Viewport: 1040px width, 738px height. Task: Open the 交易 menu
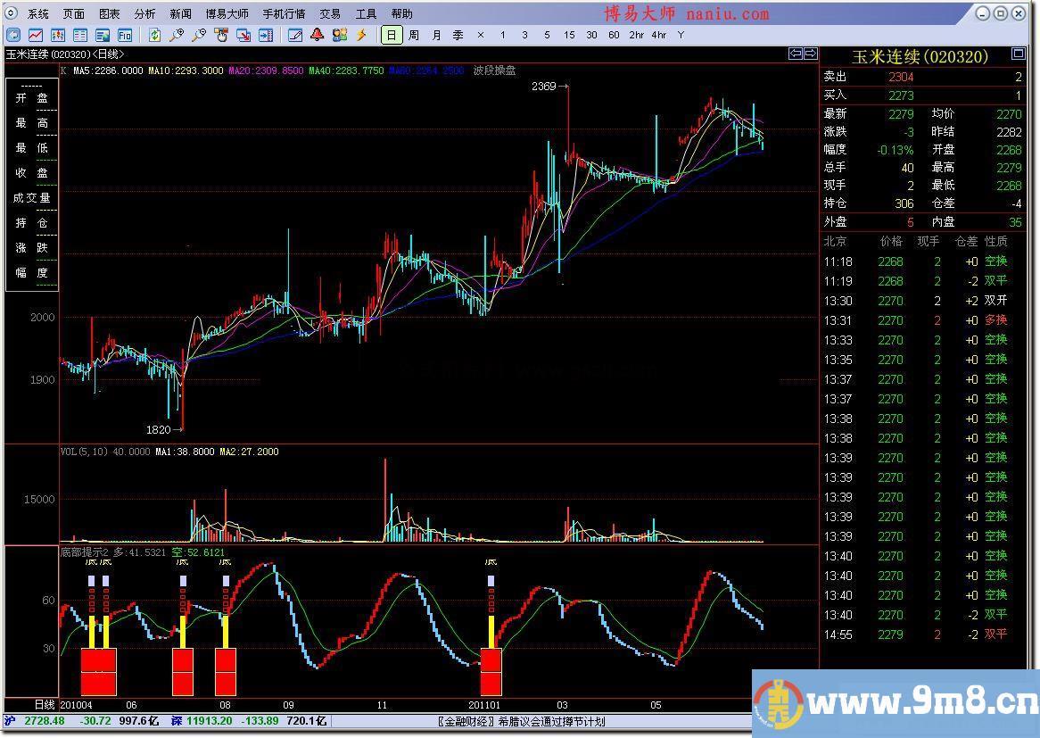tap(330, 13)
